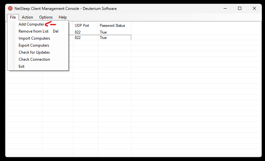
Task: Click the NetSleep app icon in title bar
Action: (x=10, y=8)
